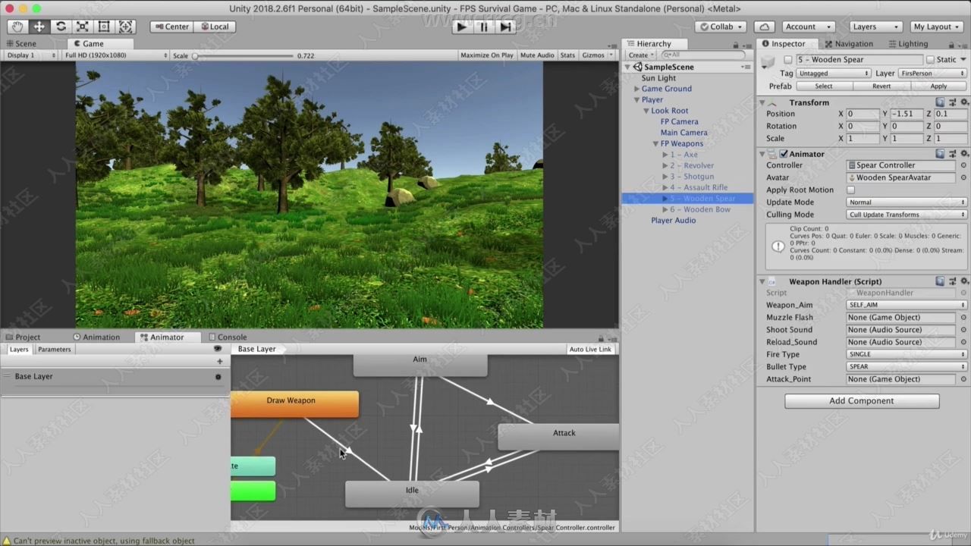Viewport: 971px width, 546px height.
Task: Select FP Camera in Hierarchy
Action: coord(679,121)
